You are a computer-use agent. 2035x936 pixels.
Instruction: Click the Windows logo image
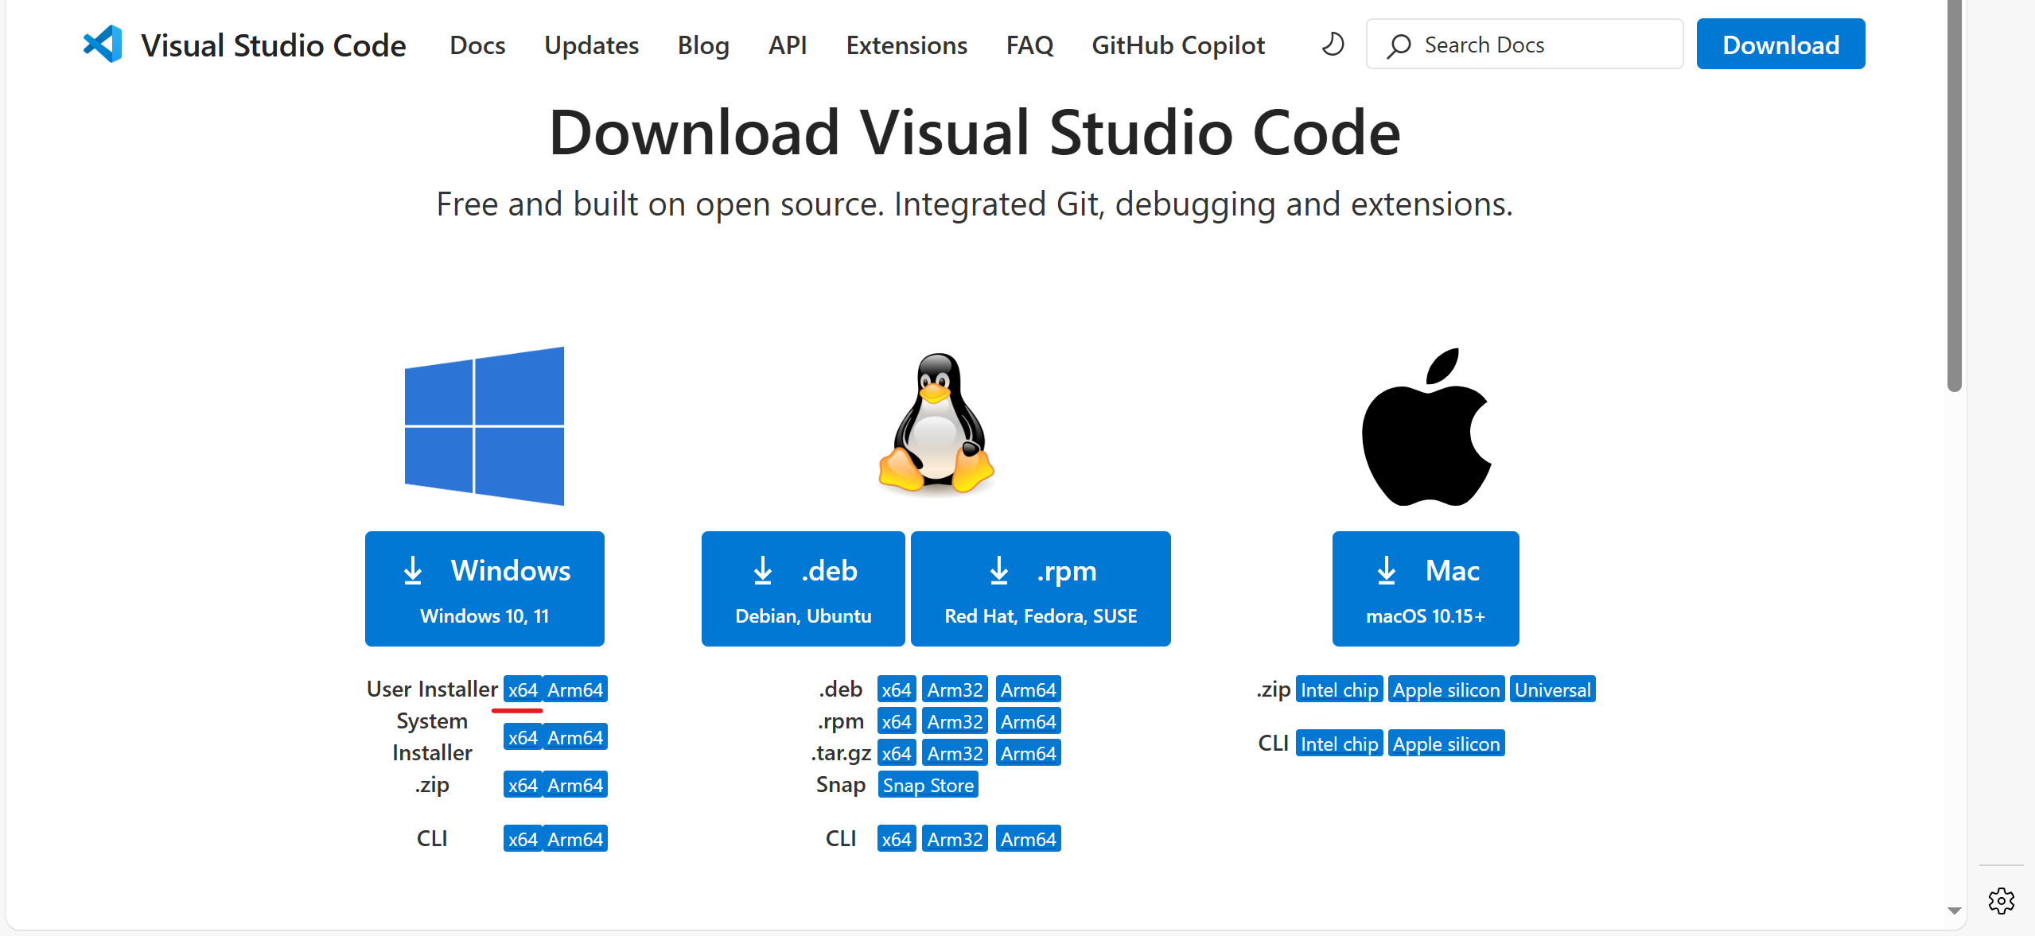[x=484, y=425]
